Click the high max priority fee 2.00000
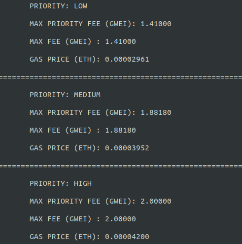242x244 pixels. point(156,202)
